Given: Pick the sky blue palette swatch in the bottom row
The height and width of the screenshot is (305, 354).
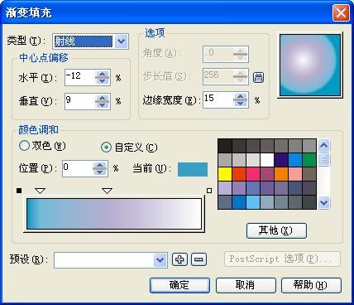Looking at the screenshot, I should click(x=253, y=202).
